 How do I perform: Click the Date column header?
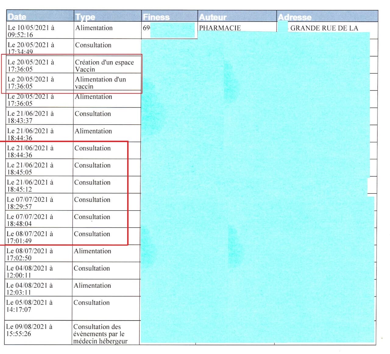(x=17, y=17)
